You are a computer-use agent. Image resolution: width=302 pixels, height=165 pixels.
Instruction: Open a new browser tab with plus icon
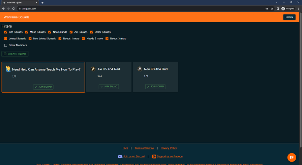click(42, 3)
